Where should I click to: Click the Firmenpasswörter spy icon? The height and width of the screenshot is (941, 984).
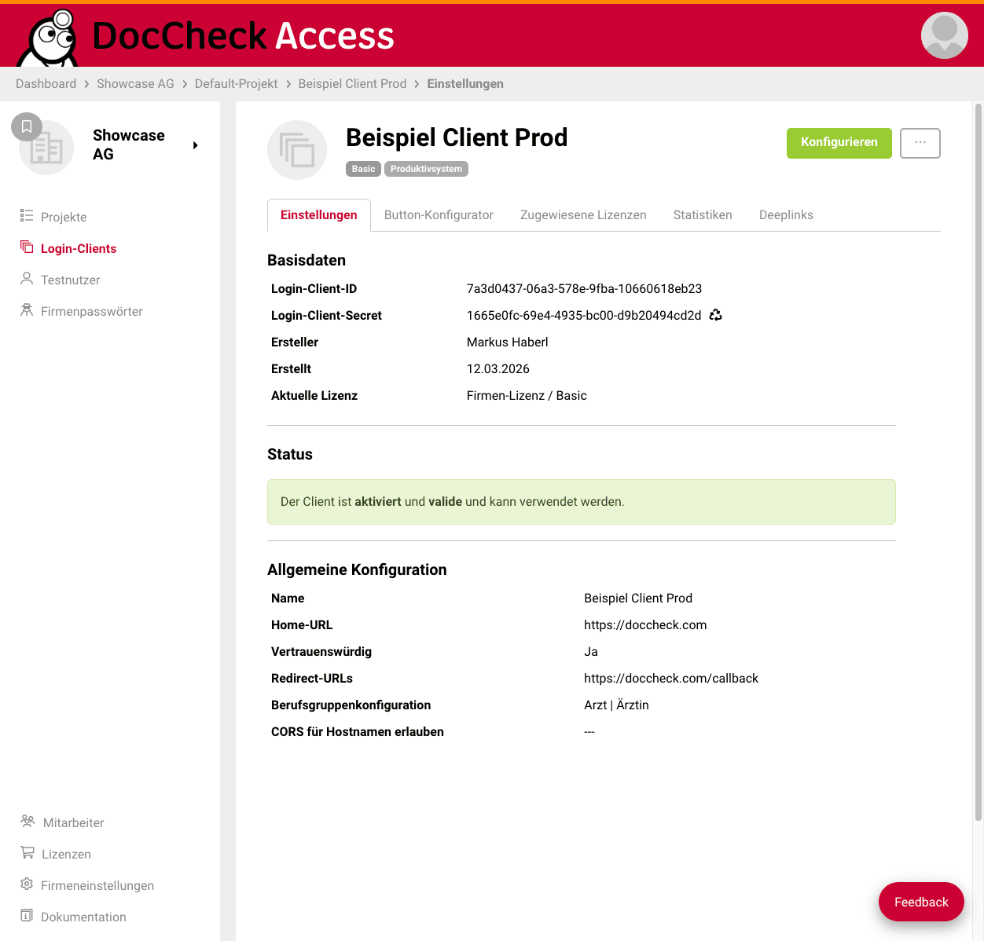click(x=27, y=310)
